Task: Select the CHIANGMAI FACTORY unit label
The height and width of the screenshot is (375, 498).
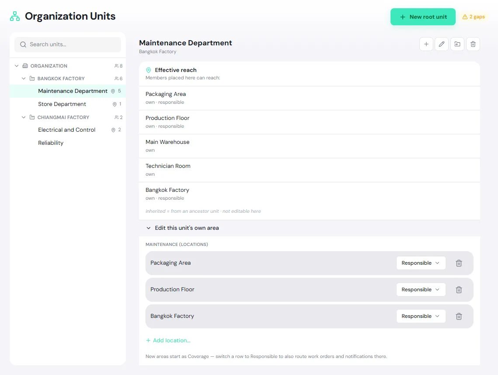Action: [x=63, y=117]
